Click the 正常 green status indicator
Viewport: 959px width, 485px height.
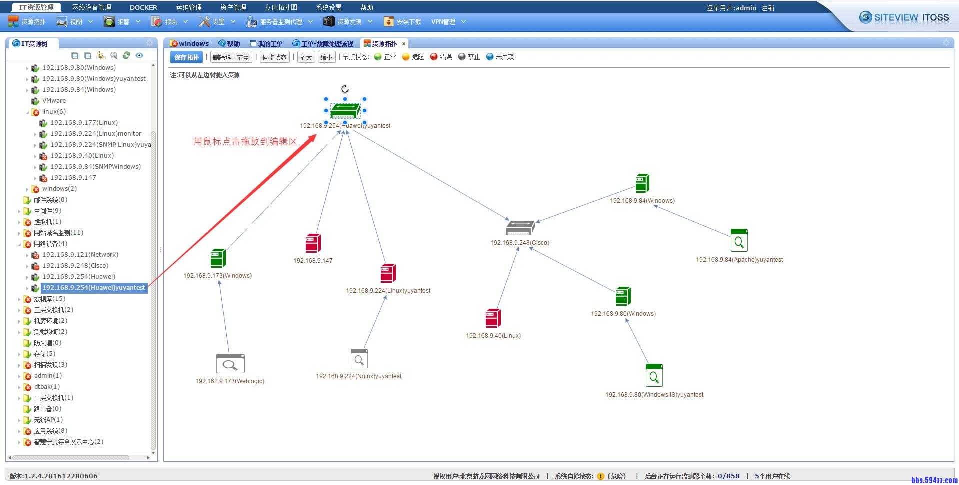tap(378, 56)
